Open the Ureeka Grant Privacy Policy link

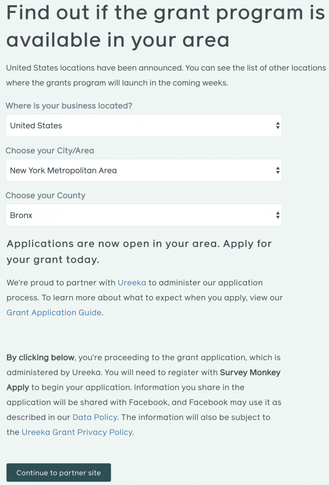click(x=77, y=432)
